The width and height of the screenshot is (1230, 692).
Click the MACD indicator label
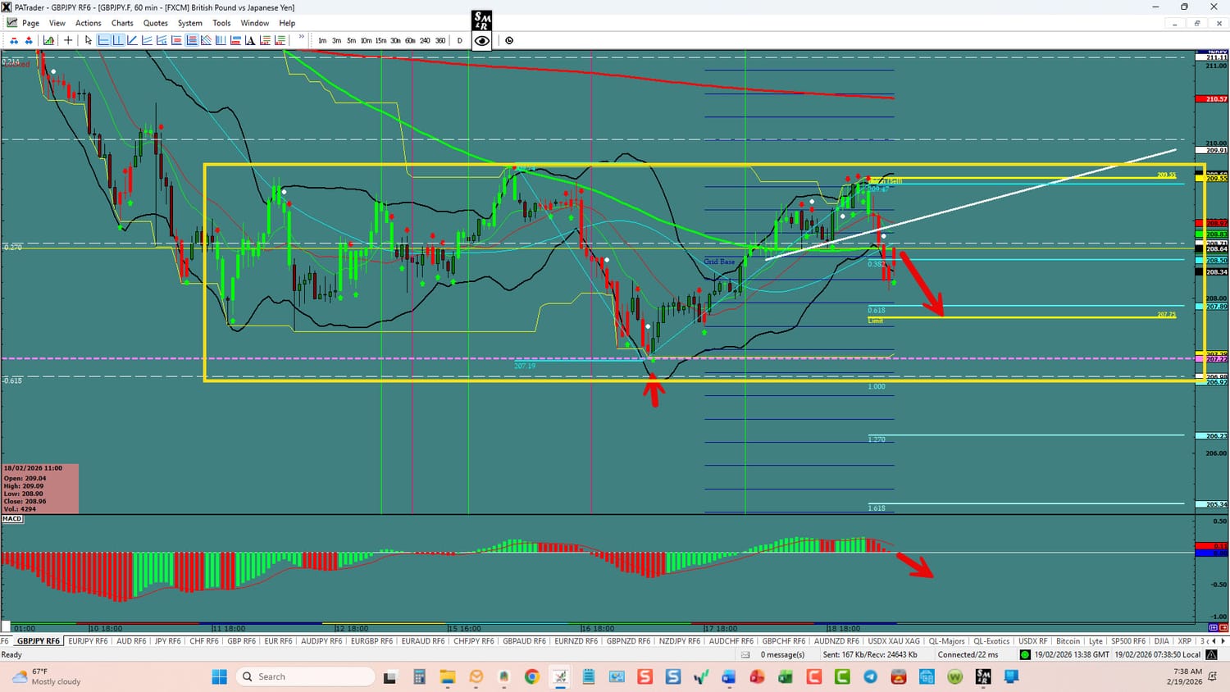(x=12, y=519)
